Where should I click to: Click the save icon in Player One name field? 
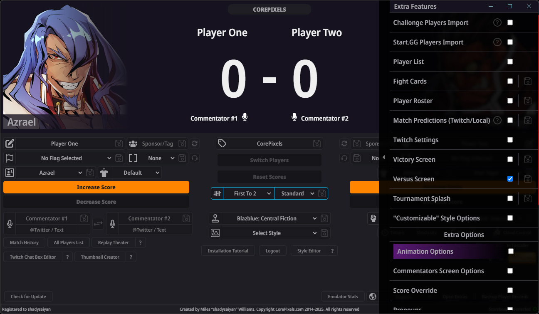(119, 143)
